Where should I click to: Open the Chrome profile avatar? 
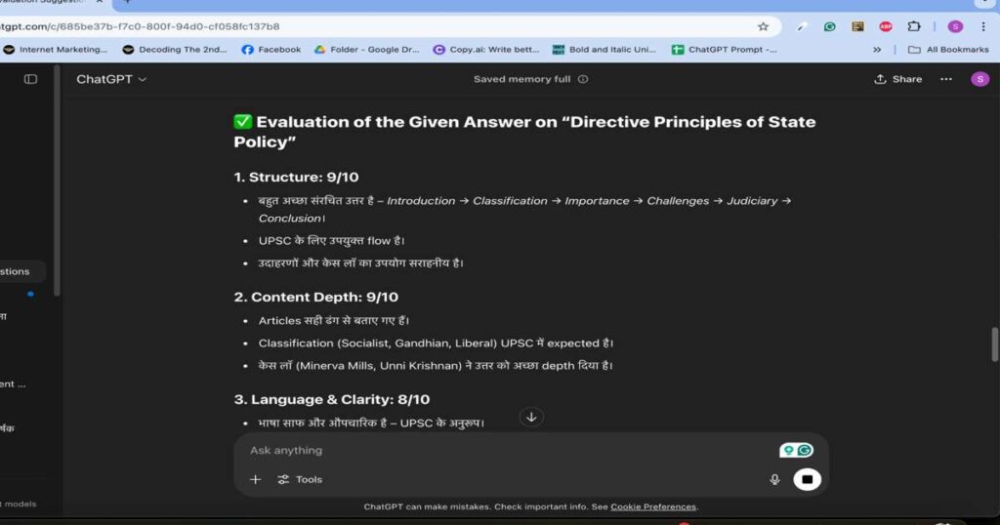point(955,26)
